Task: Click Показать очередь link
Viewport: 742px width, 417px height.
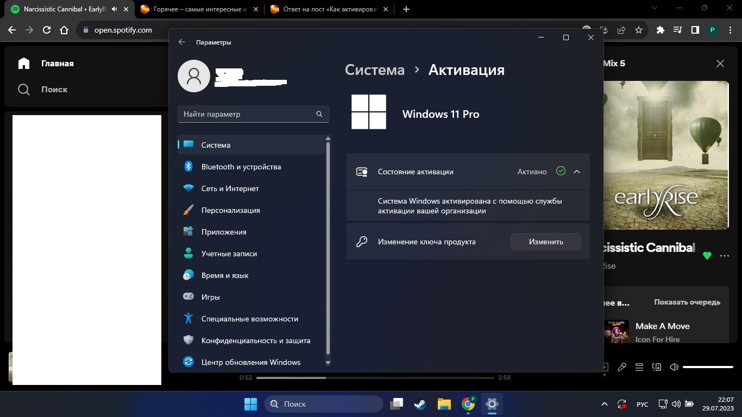Action: click(687, 302)
